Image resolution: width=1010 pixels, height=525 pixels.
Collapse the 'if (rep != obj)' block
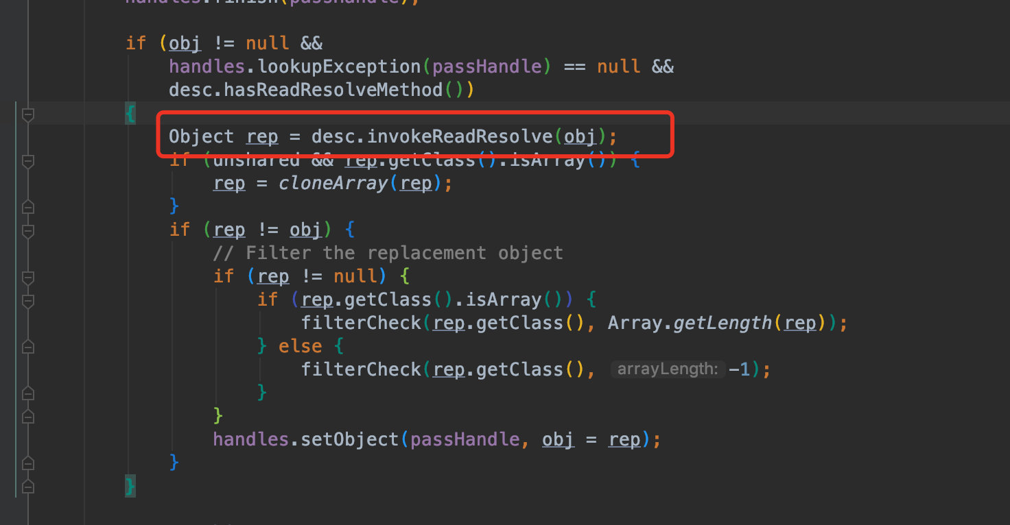(x=28, y=231)
